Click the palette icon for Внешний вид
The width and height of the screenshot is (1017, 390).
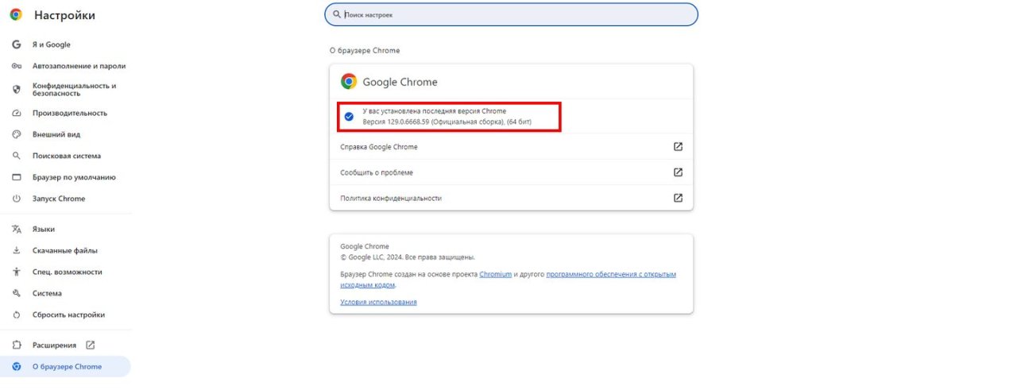[x=16, y=134]
